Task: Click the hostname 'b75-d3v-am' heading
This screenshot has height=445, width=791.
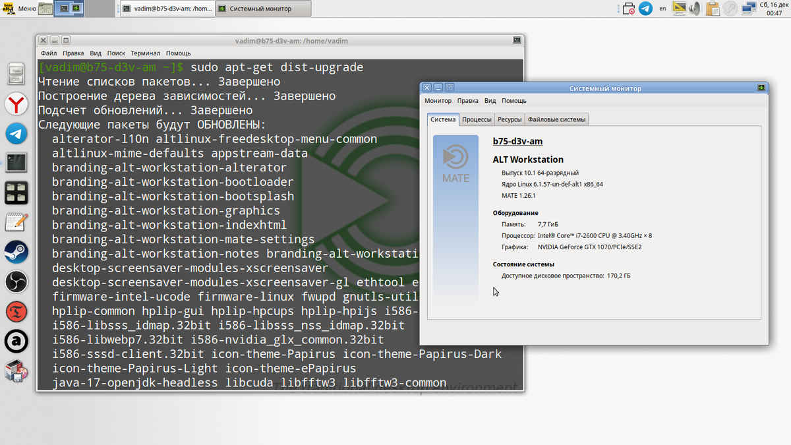Action: pos(517,141)
